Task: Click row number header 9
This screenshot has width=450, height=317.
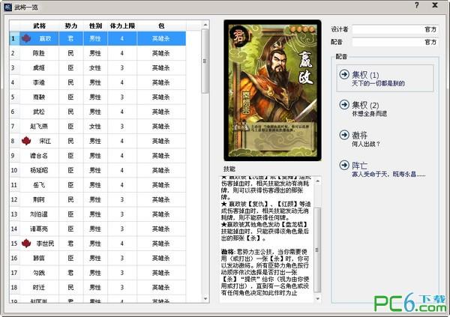Action: (14, 155)
